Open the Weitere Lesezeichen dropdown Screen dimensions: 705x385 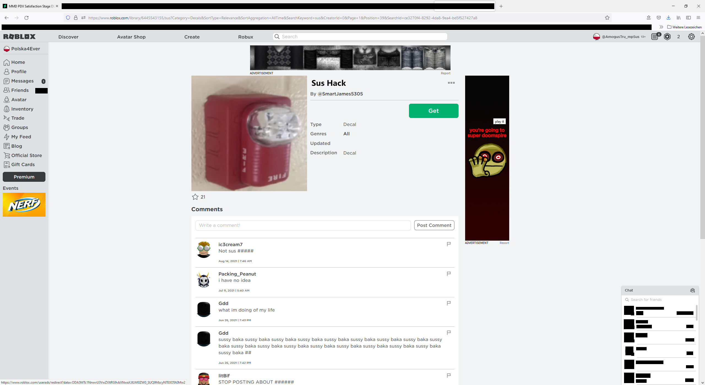(x=684, y=27)
